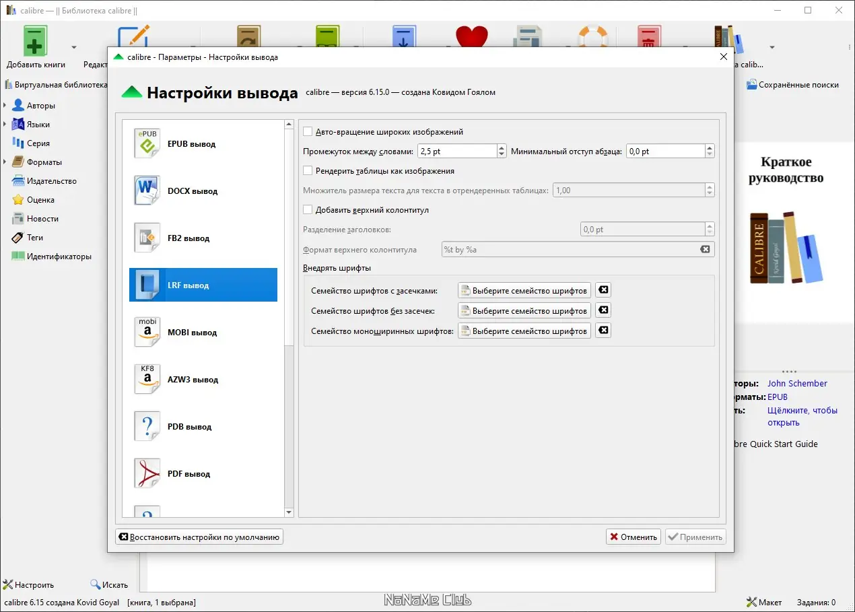Open the John Schember author link
The width and height of the screenshot is (855, 612).
click(x=797, y=383)
